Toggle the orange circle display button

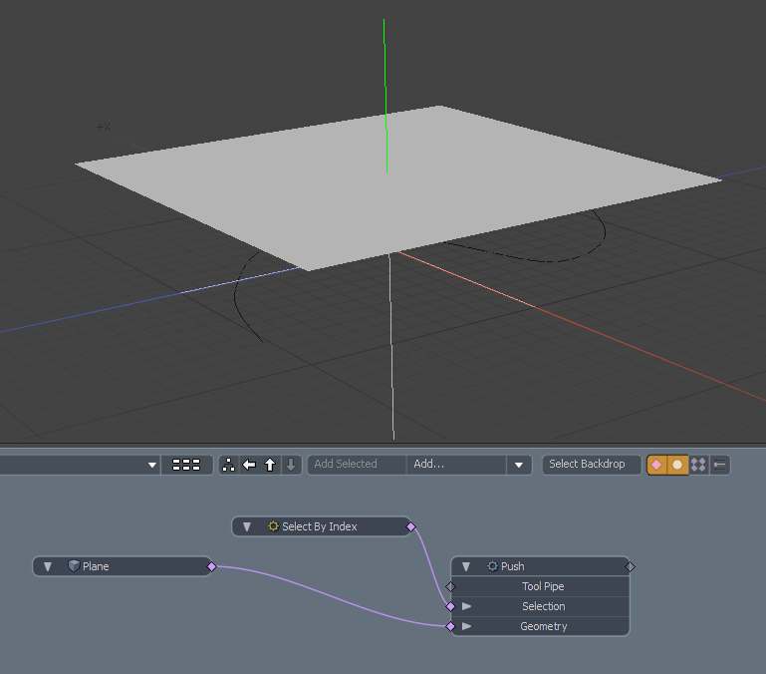(677, 465)
